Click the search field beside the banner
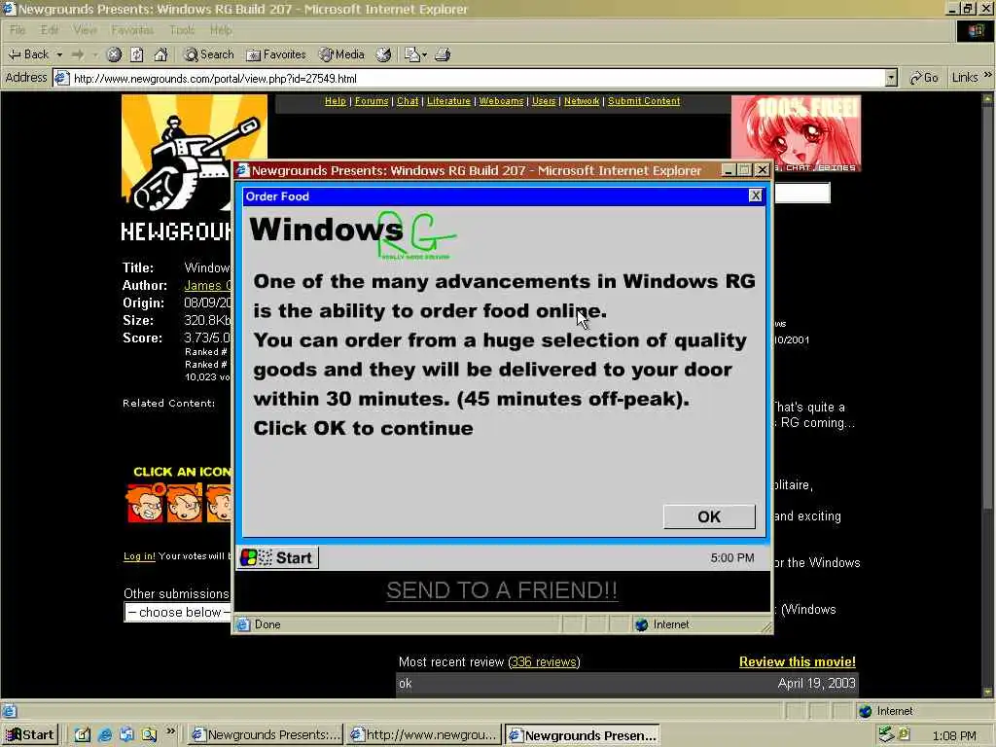This screenshot has height=747, width=996. pyautogui.click(x=801, y=193)
